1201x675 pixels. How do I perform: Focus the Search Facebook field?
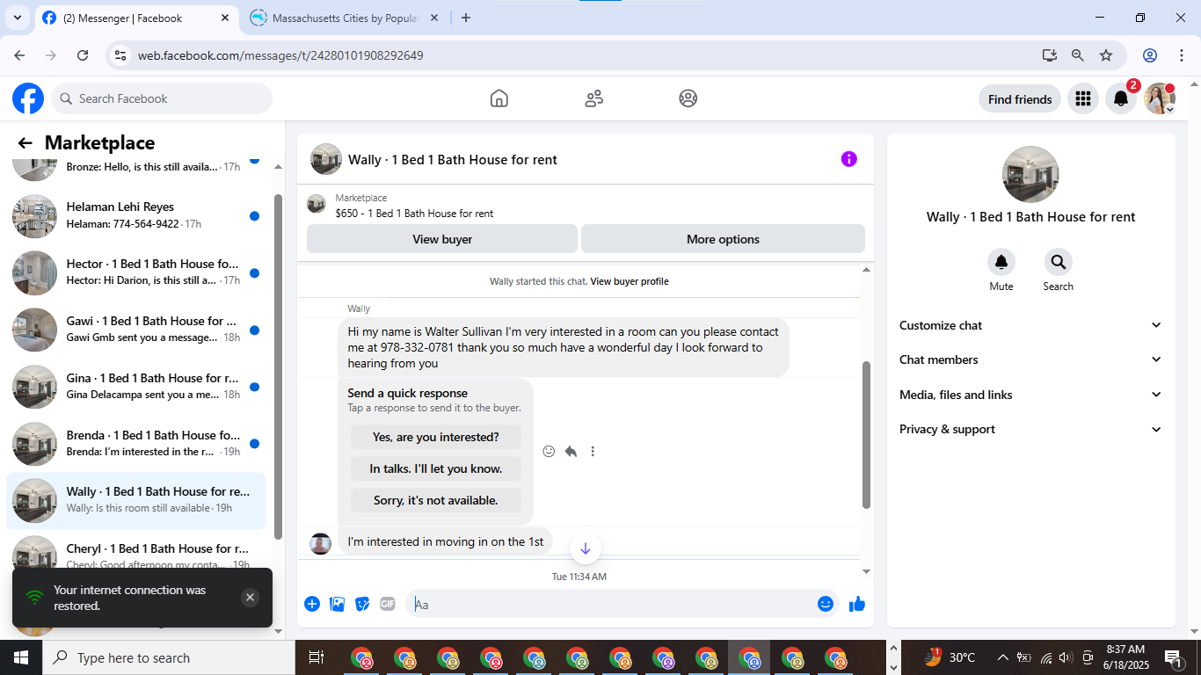[x=162, y=98]
